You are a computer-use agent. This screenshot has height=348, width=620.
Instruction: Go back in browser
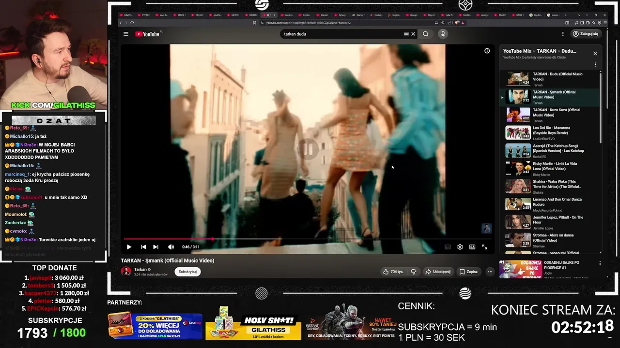pos(121,23)
